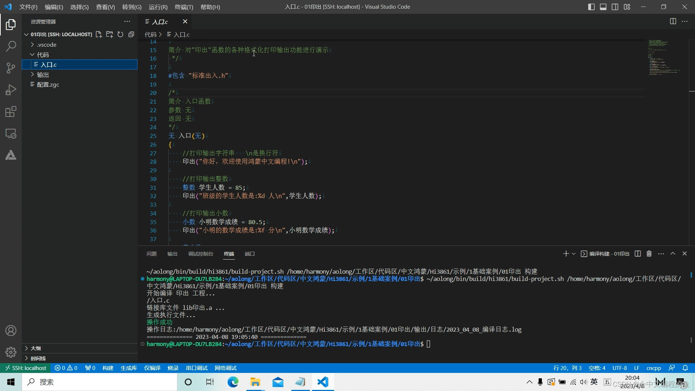Open the Search view in activity bar
695x391 pixels.
pos(11,46)
